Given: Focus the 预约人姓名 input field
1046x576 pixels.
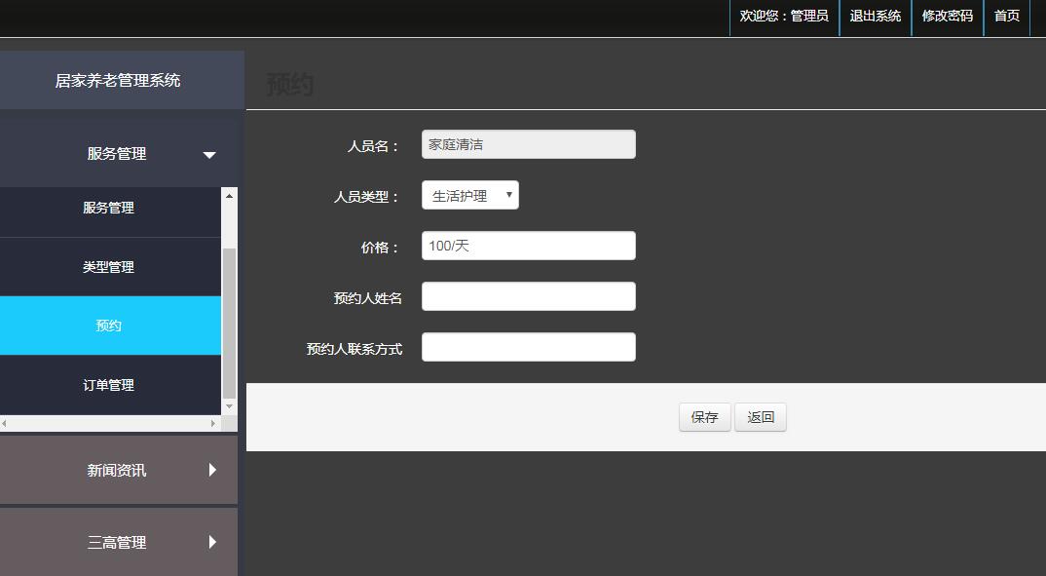Looking at the screenshot, I should 528,297.
